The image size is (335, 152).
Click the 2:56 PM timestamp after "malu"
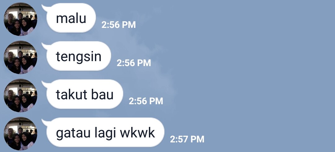point(118,25)
